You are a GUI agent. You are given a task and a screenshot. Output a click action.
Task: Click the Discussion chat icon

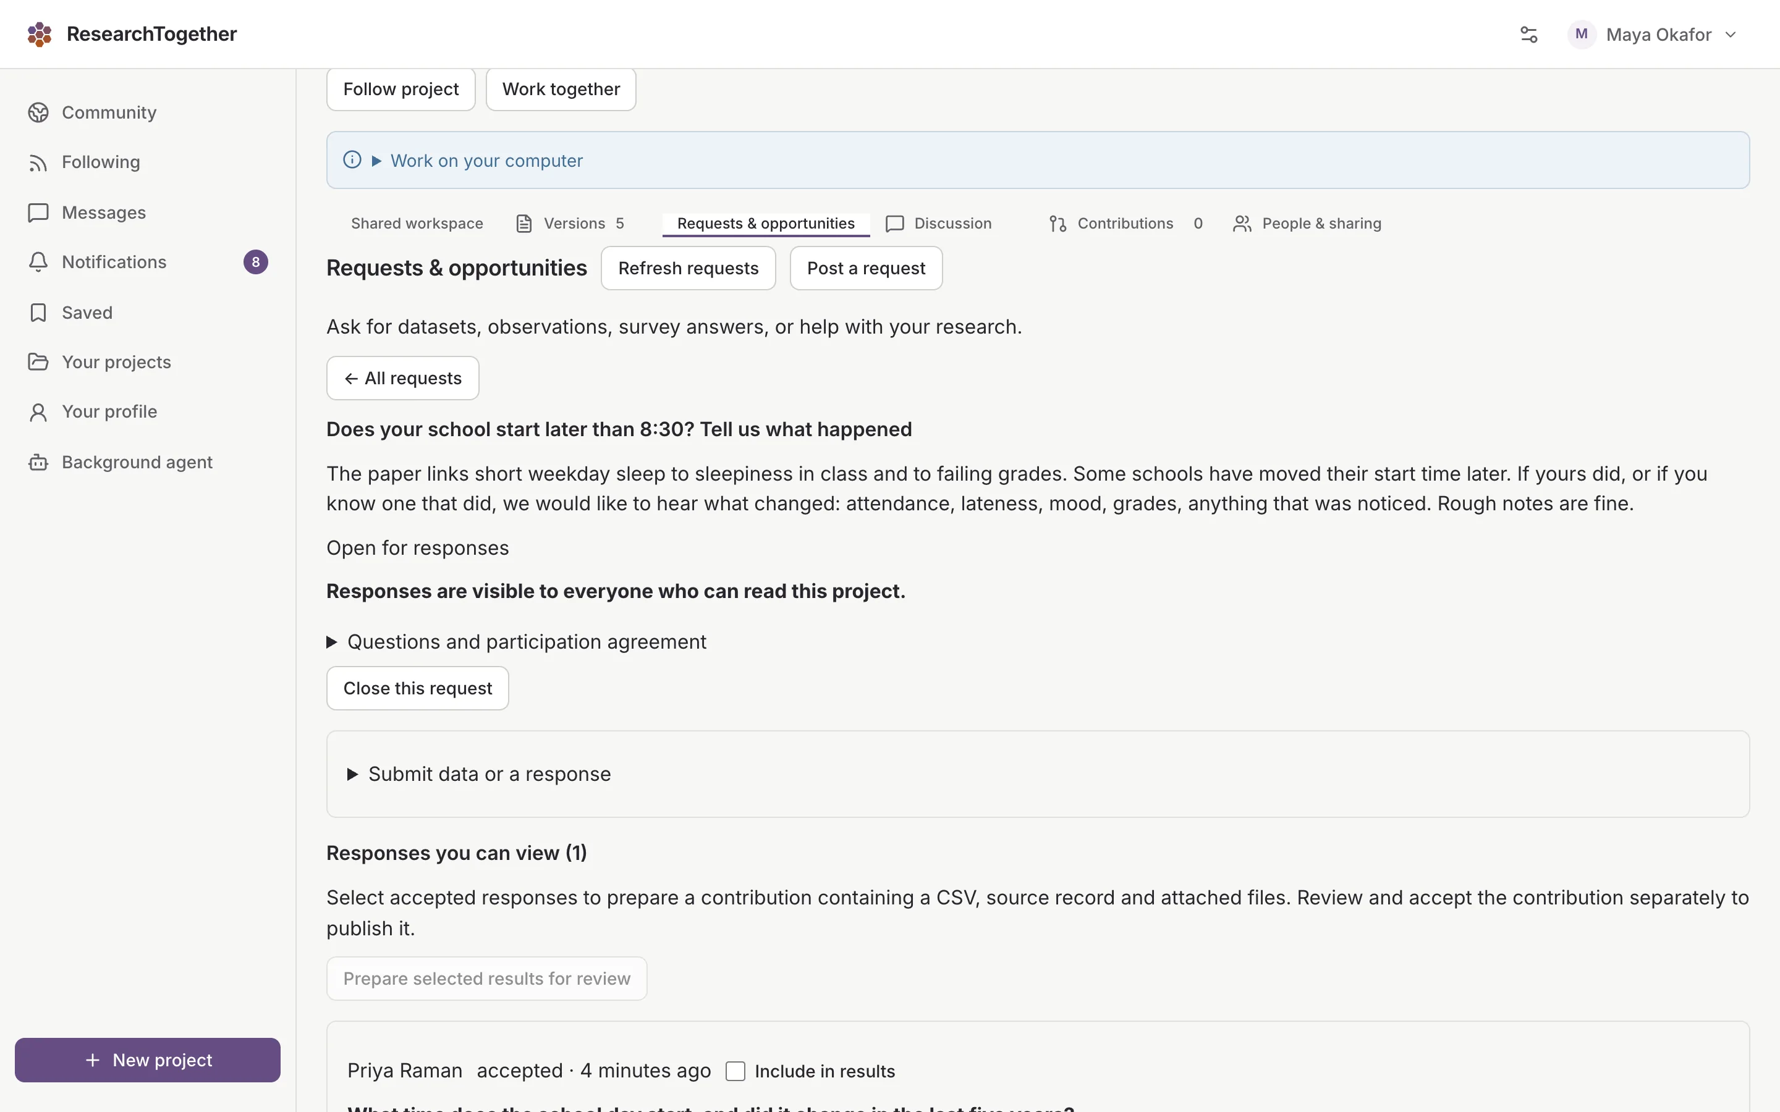[x=894, y=224]
